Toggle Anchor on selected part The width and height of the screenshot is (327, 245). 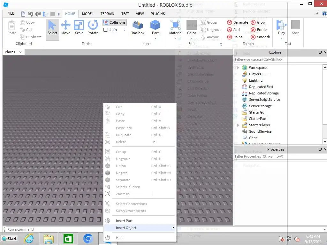[209, 37]
